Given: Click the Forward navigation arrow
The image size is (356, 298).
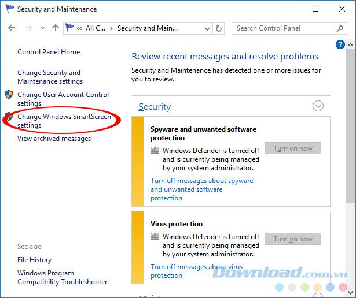Looking at the screenshot, I should pos(29,28).
